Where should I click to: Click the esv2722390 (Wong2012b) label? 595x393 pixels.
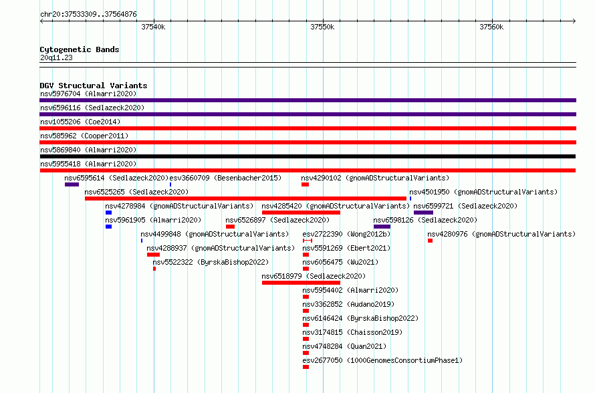tap(346, 234)
